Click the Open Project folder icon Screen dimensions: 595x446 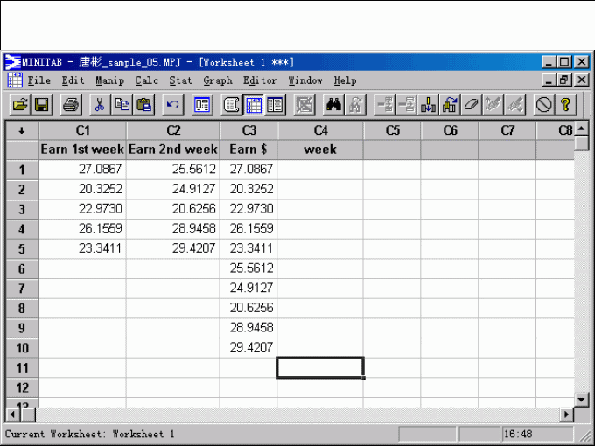[19, 105]
